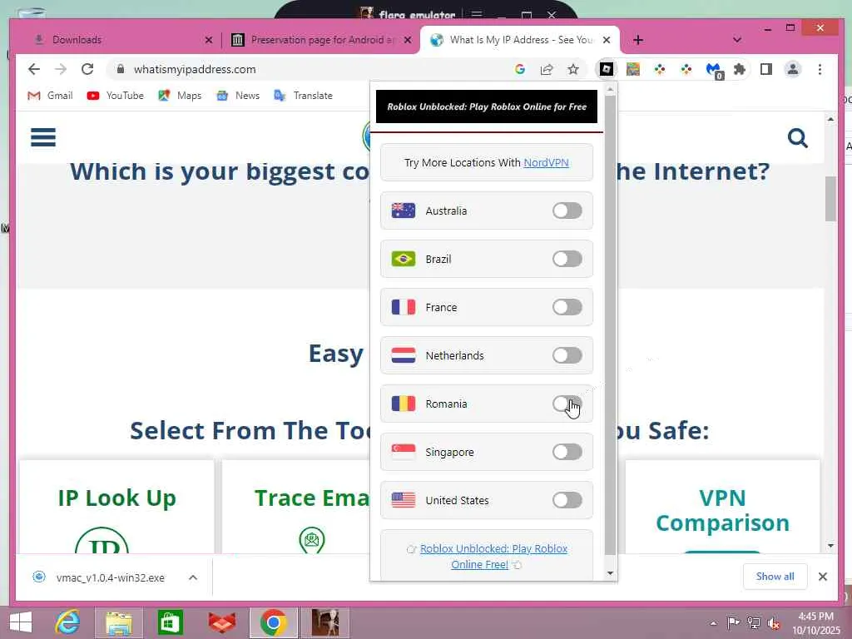
Task: Close the Downloads tab
Action: pyautogui.click(x=209, y=40)
